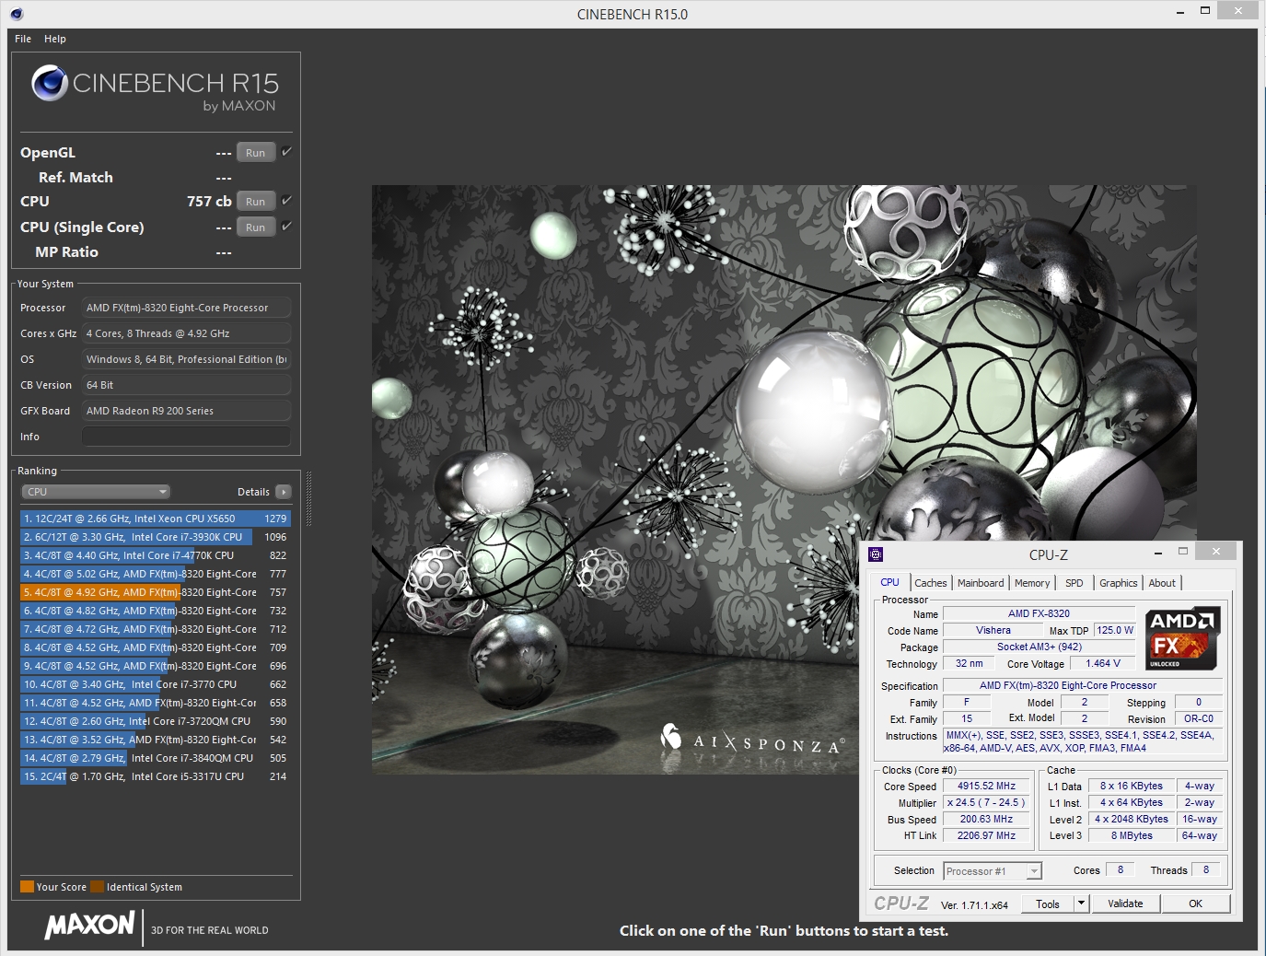Click the Bus Speed 200.63 MHz value
Viewport: 1266px width, 956px height.
tap(986, 820)
